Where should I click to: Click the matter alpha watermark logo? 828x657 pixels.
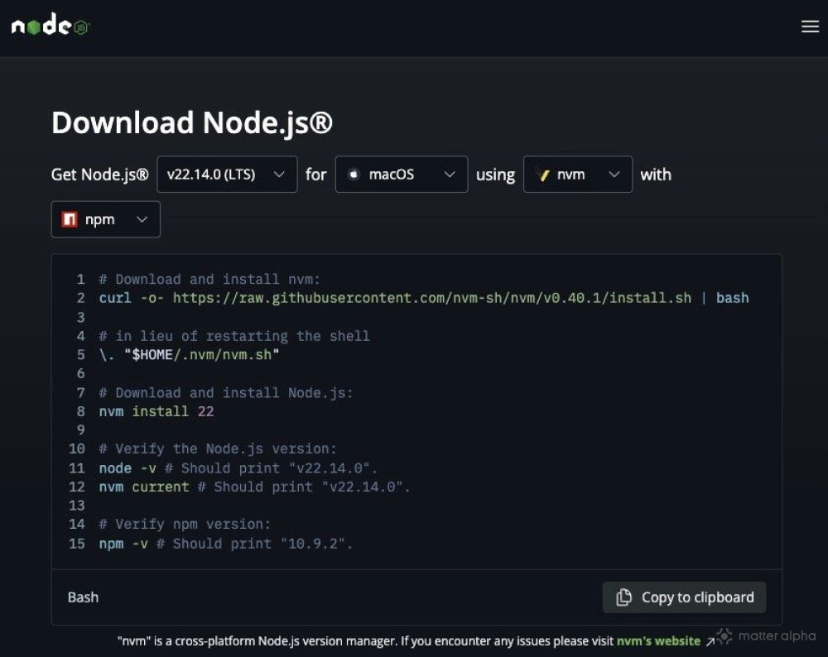point(724,635)
